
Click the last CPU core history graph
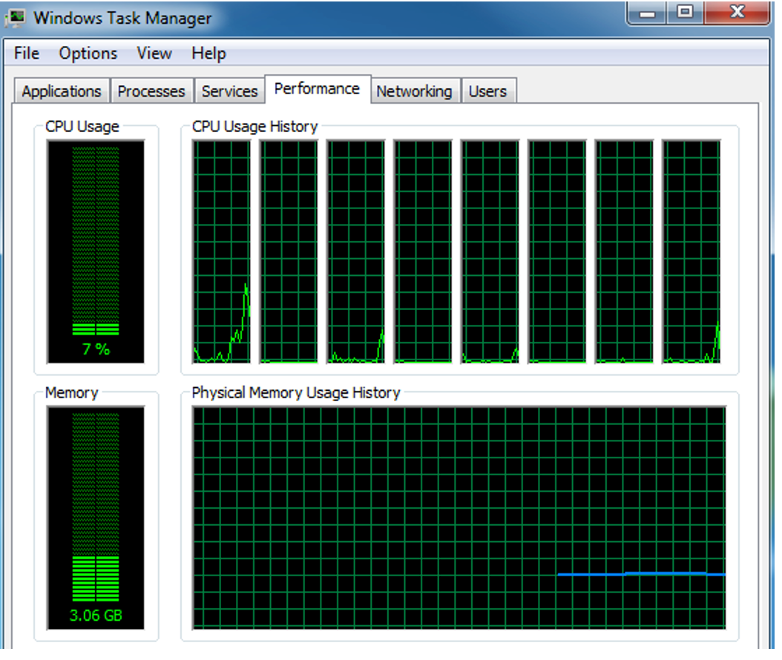[691, 251]
